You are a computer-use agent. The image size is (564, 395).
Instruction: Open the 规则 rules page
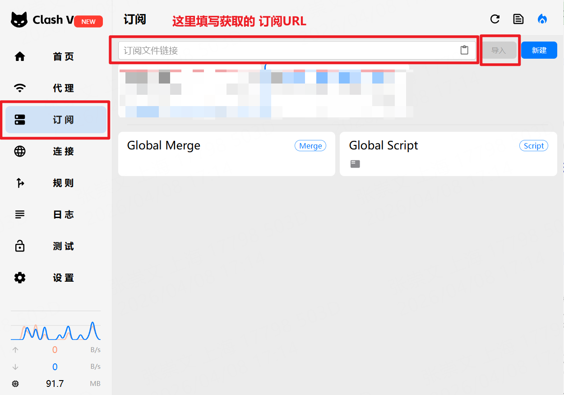[63, 183]
